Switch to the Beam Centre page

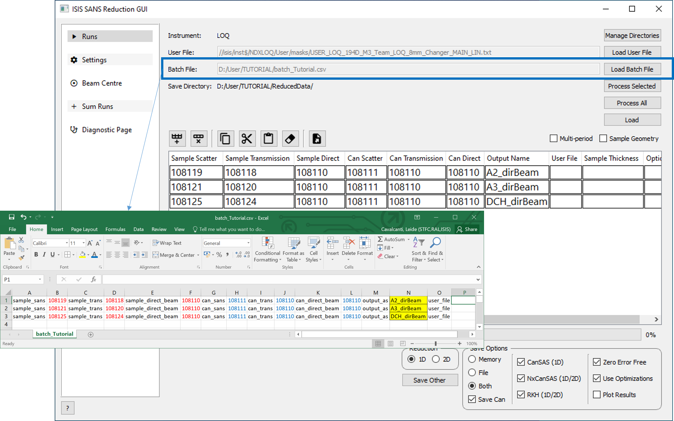pyautogui.click(x=102, y=83)
